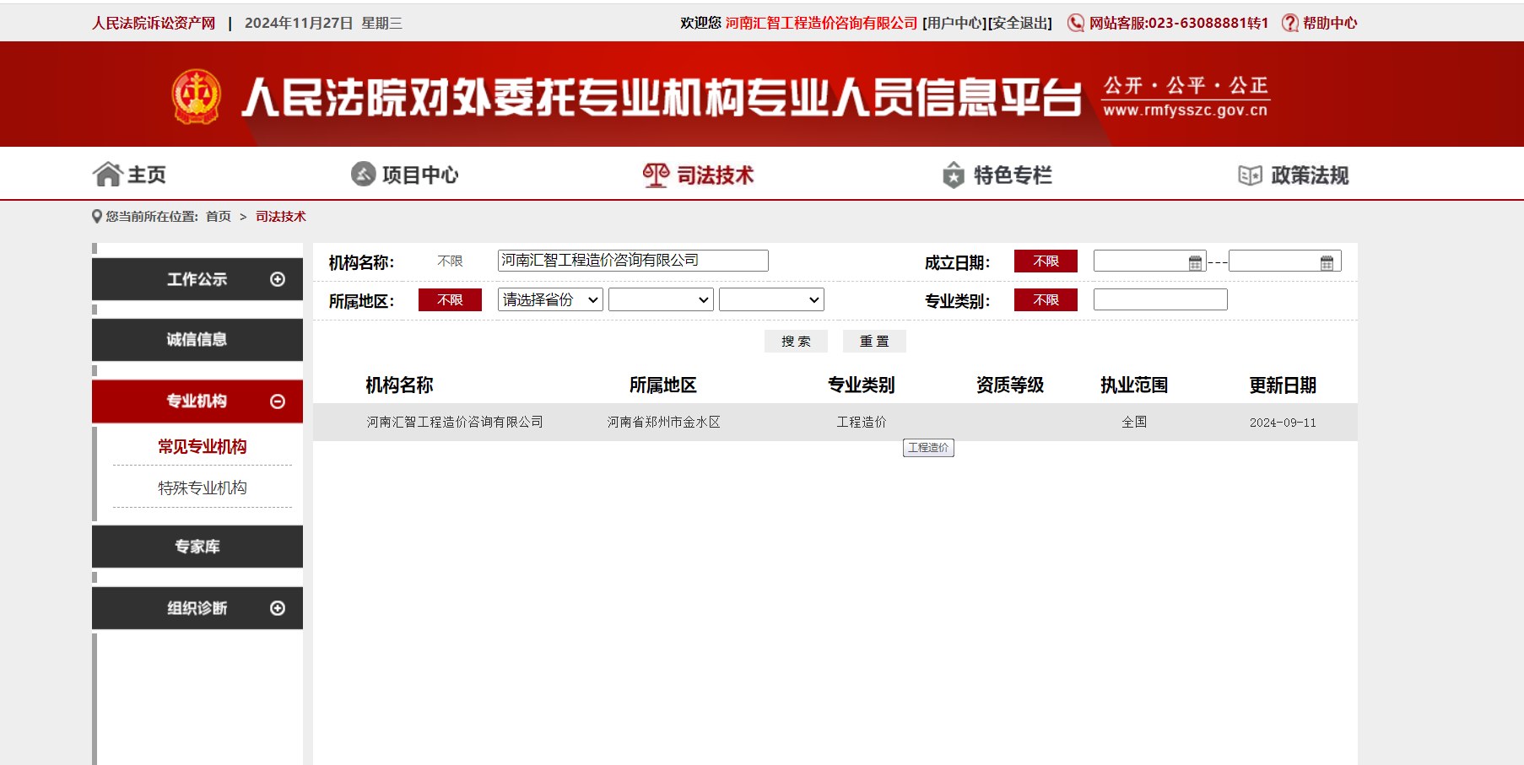Click the 工程造价 category cell
The width and height of the screenshot is (1524, 765).
point(861,422)
